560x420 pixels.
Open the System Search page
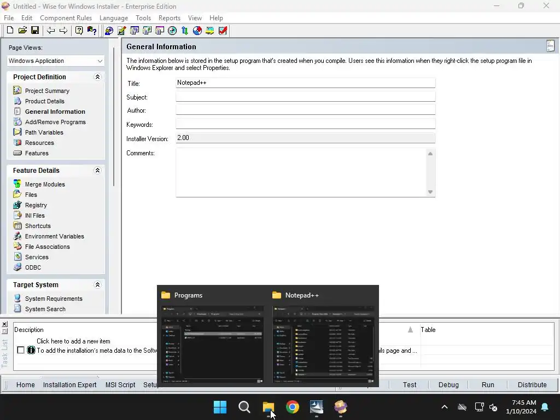tap(45, 309)
